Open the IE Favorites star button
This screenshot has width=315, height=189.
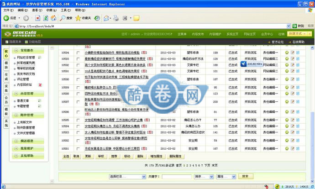tap(83, 18)
